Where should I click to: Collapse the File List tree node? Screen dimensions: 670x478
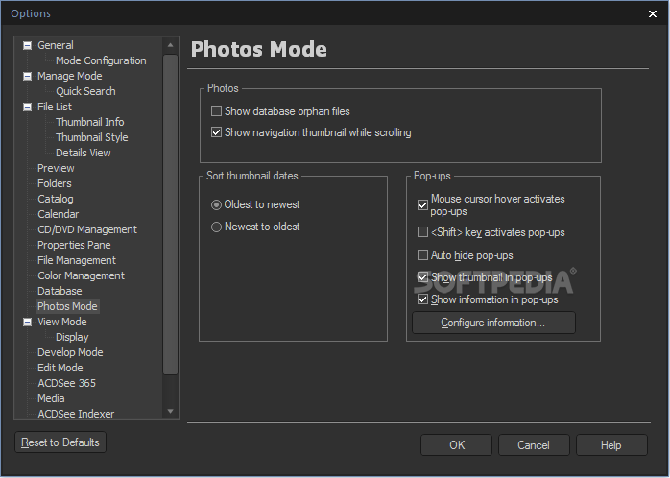pyautogui.click(x=27, y=107)
